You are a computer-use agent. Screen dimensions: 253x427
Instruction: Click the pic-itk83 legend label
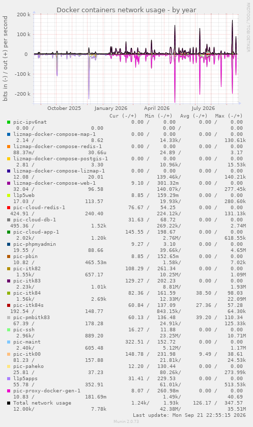click(x=27, y=281)
